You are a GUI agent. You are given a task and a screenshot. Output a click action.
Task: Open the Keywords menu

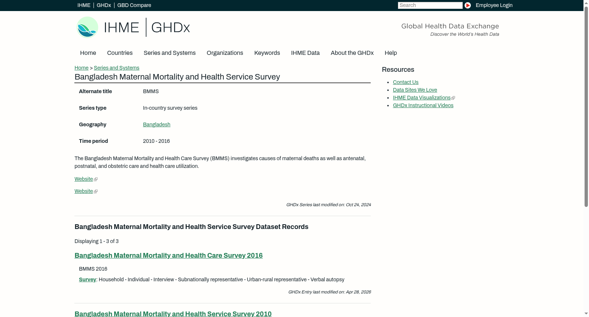click(x=267, y=53)
